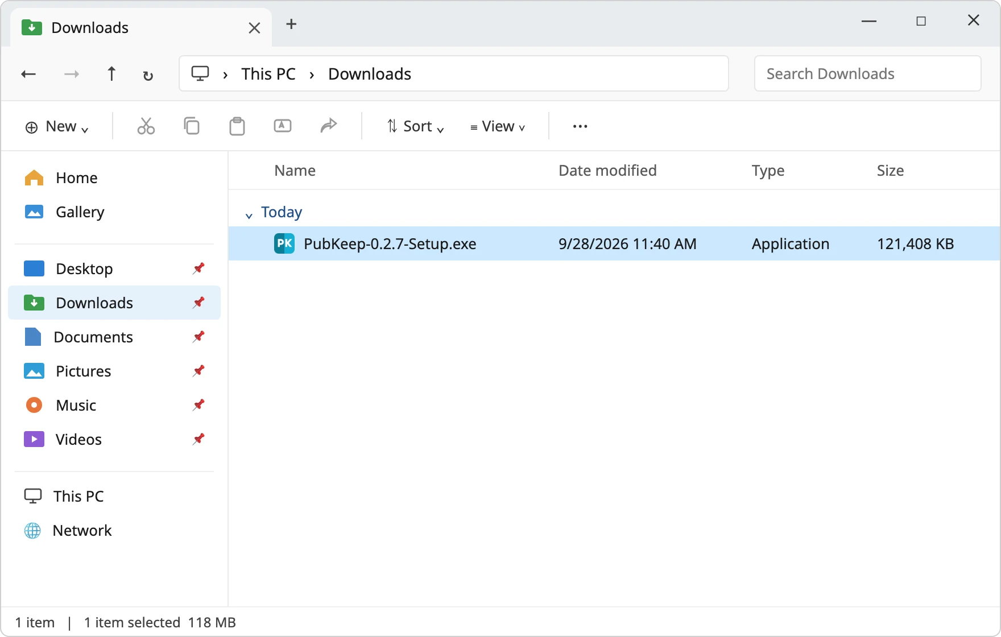1001x637 pixels.
Task: Click the Today group label
Action: pyautogui.click(x=282, y=212)
